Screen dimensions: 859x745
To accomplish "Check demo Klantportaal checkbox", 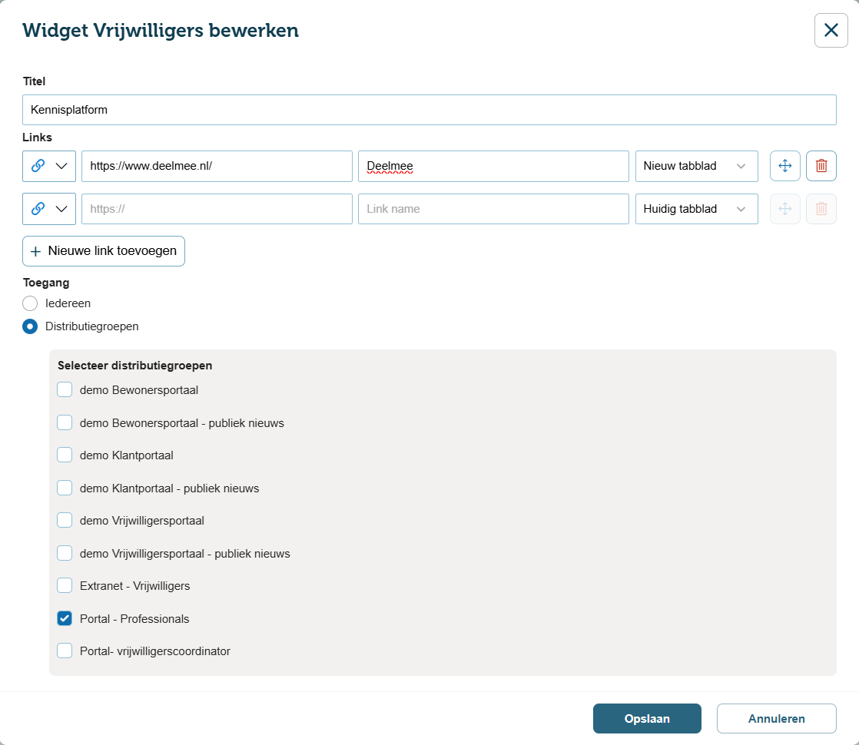I will [x=65, y=455].
